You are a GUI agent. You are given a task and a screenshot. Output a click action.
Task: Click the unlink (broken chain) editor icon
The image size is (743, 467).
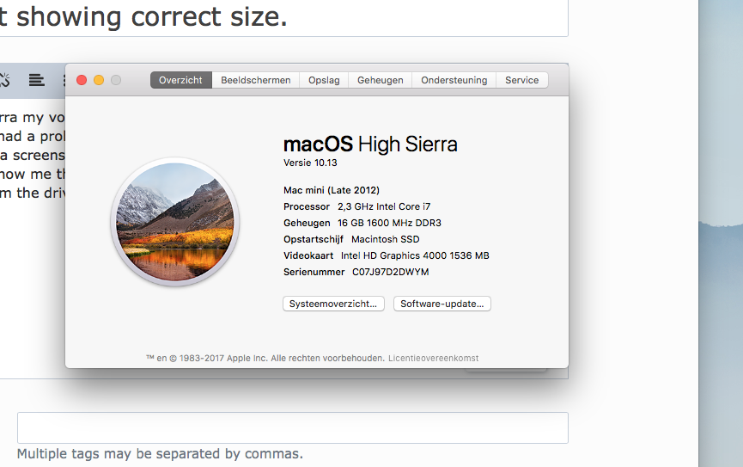(4, 80)
